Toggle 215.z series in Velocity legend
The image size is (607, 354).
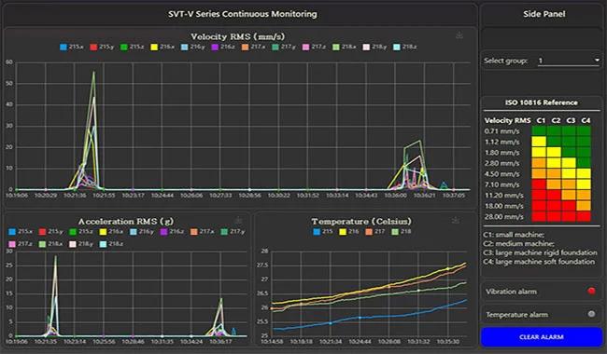pos(133,47)
